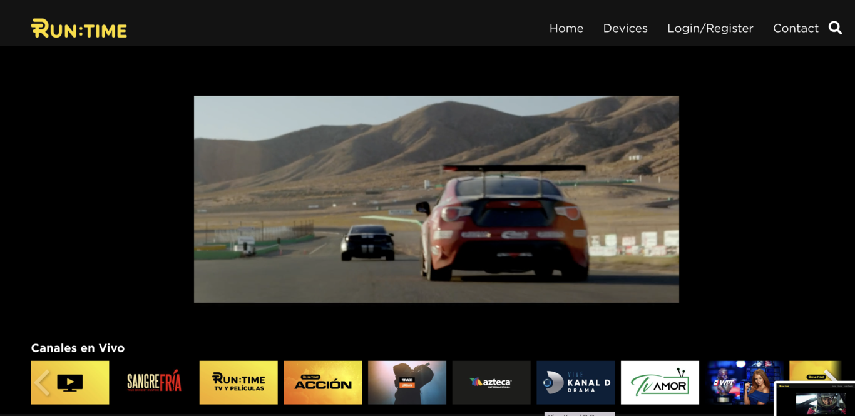Viewport: 855px width, 416px height.
Task: Select the Vive Kanal D Drama channel
Action: (x=575, y=382)
